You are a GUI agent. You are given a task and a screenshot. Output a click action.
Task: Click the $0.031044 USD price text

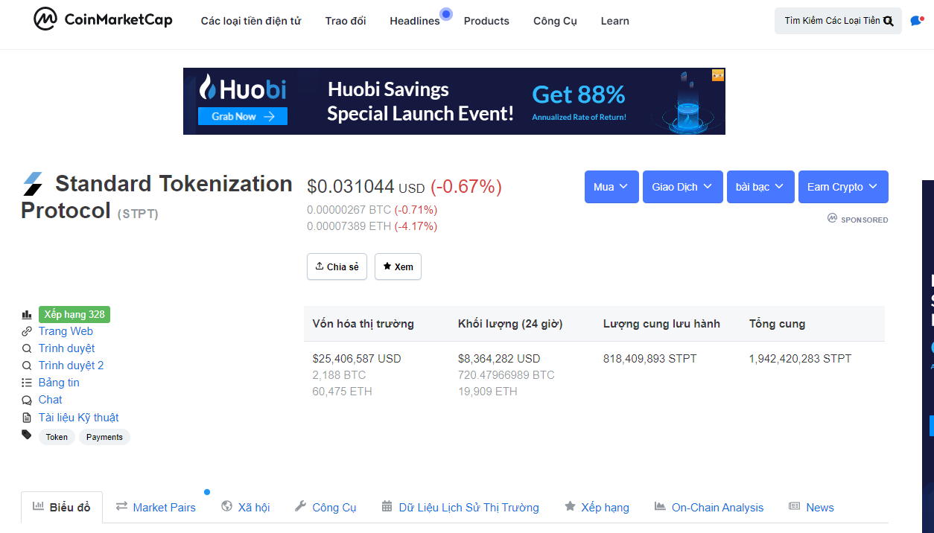point(366,187)
